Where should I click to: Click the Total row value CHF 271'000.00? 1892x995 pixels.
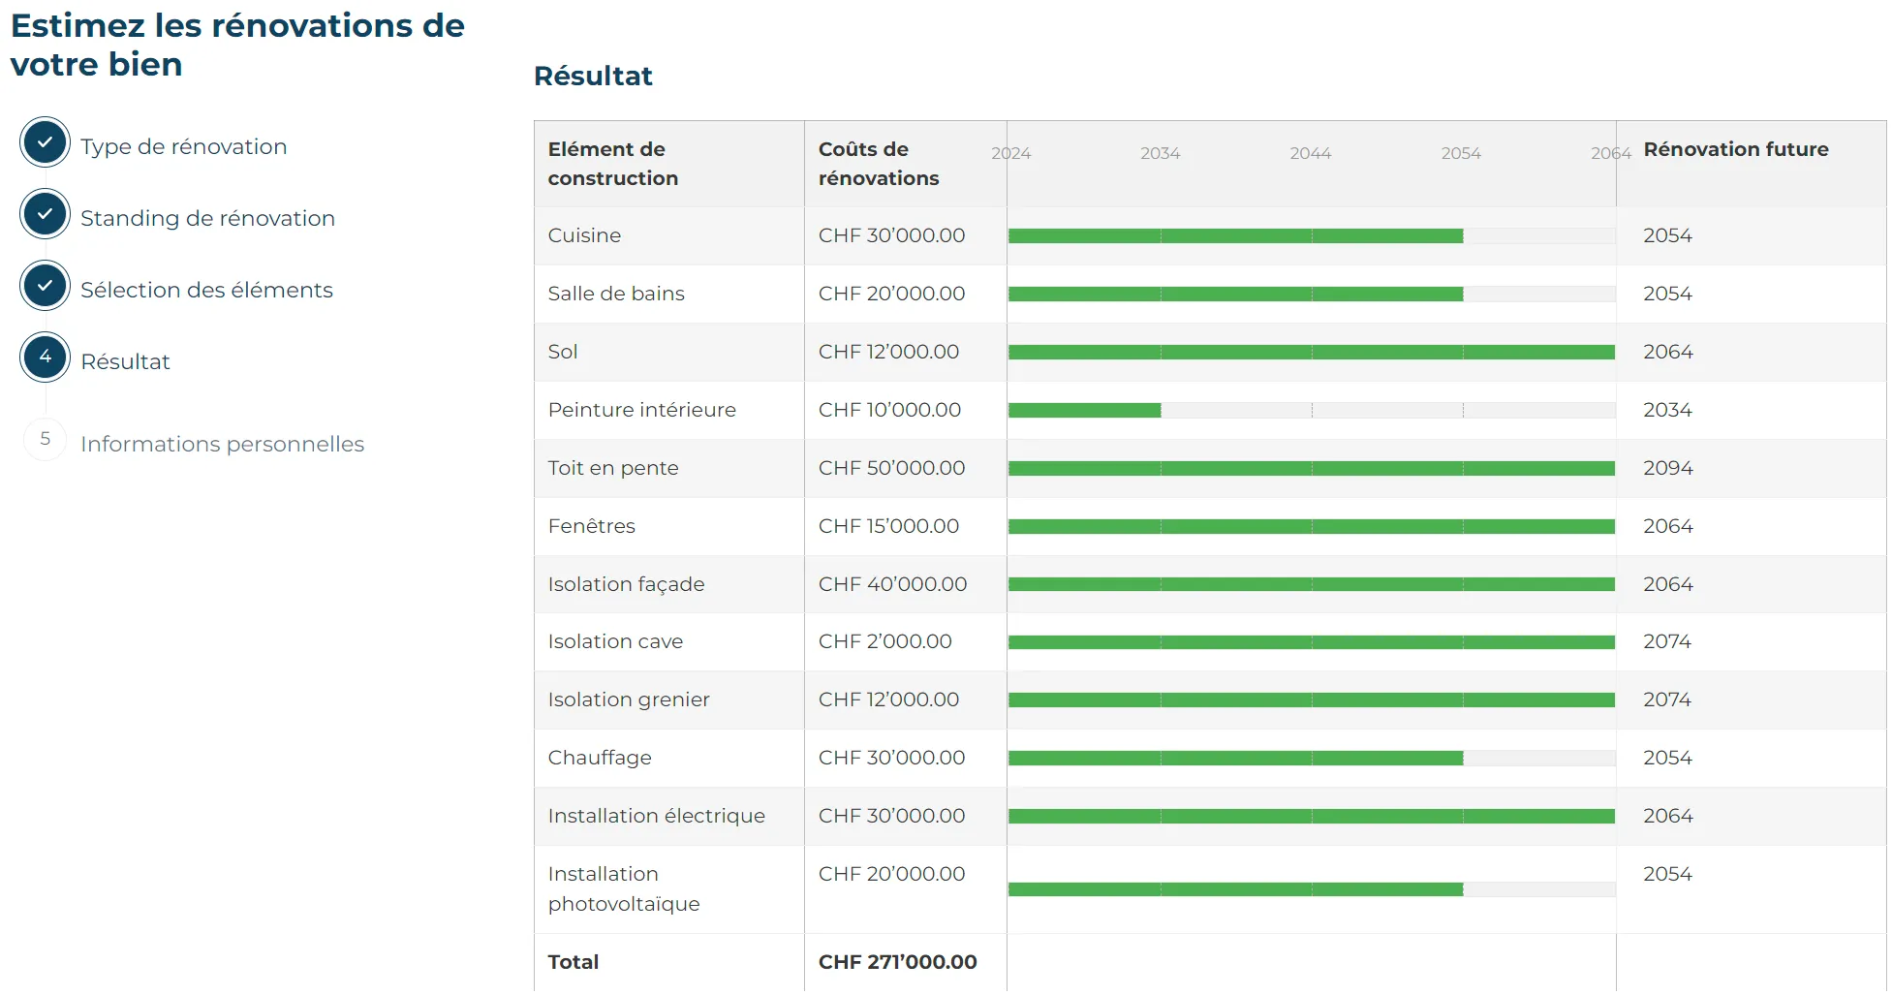click(898, 962)
